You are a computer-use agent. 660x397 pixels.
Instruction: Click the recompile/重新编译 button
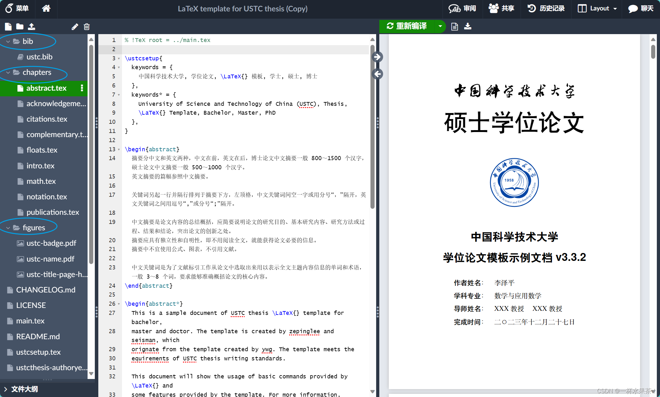tap(409, 26)
